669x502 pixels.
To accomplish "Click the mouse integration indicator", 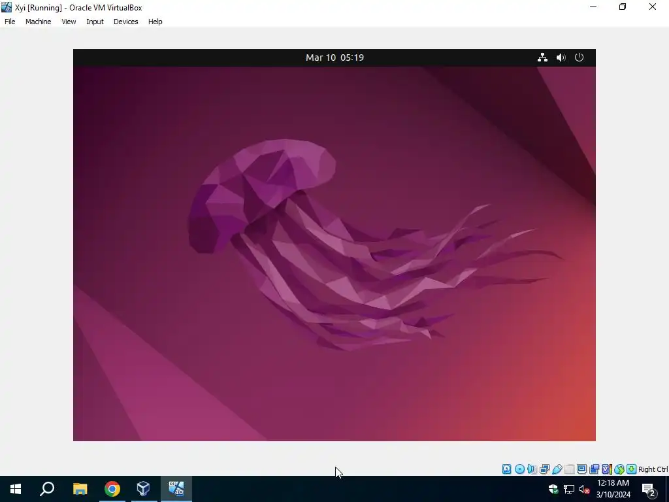I will [619, 469].
